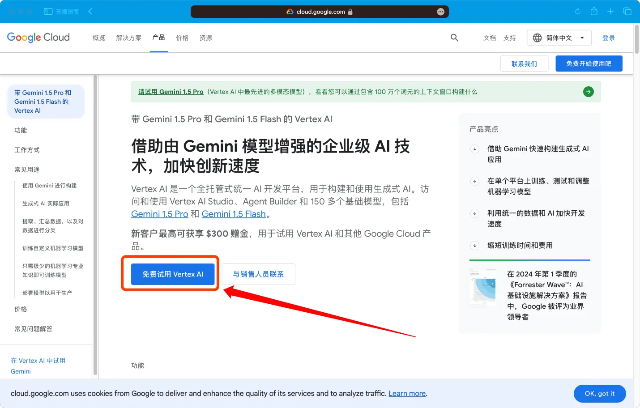Jump to 功能 in the left sidebar
Screen dimensions: 640x408
(x=21, y=130)
